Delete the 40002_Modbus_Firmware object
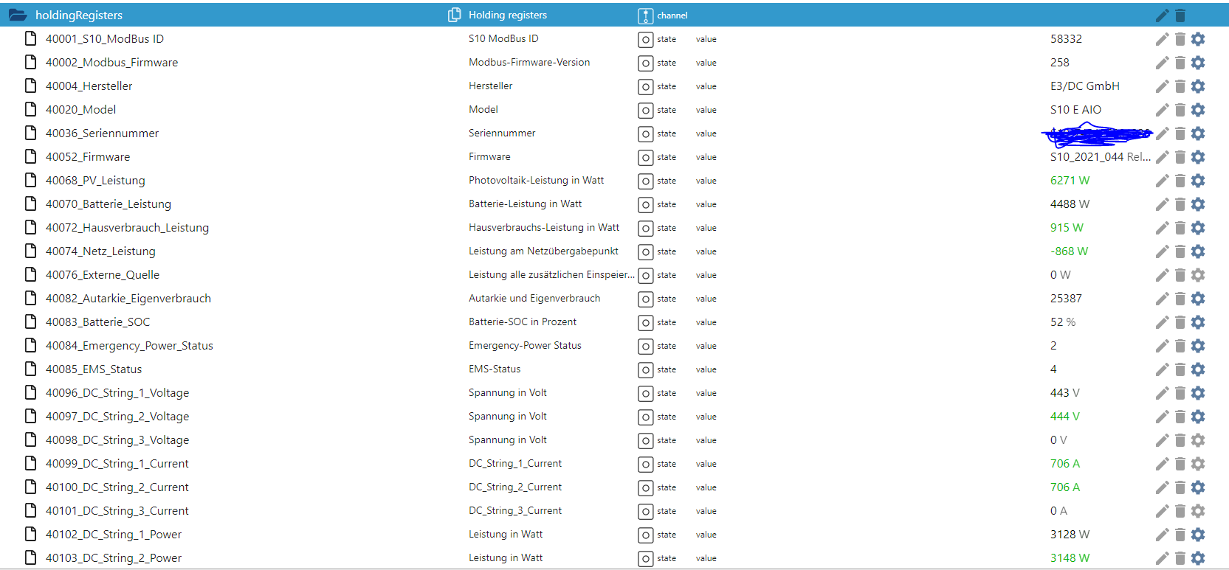The width and height of the screenshot is (1229, 570). pos(1180,63)
